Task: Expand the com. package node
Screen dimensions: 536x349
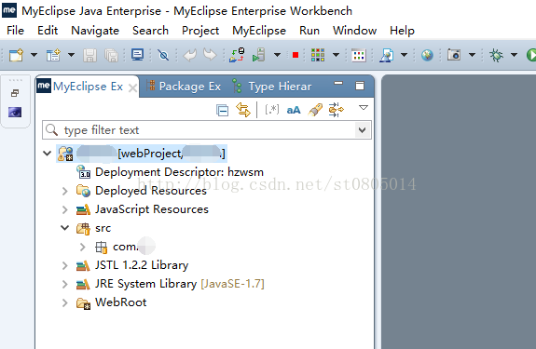Action: click(x=83, y=247)
